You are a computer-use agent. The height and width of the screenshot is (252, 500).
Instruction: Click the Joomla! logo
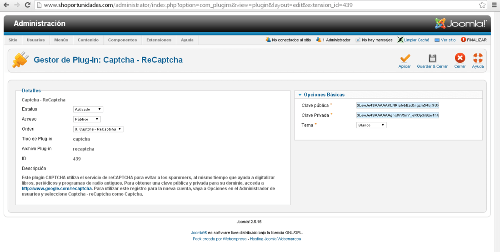coord(461,23)
